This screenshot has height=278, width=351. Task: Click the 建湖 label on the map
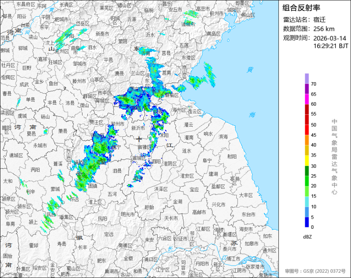213,174
